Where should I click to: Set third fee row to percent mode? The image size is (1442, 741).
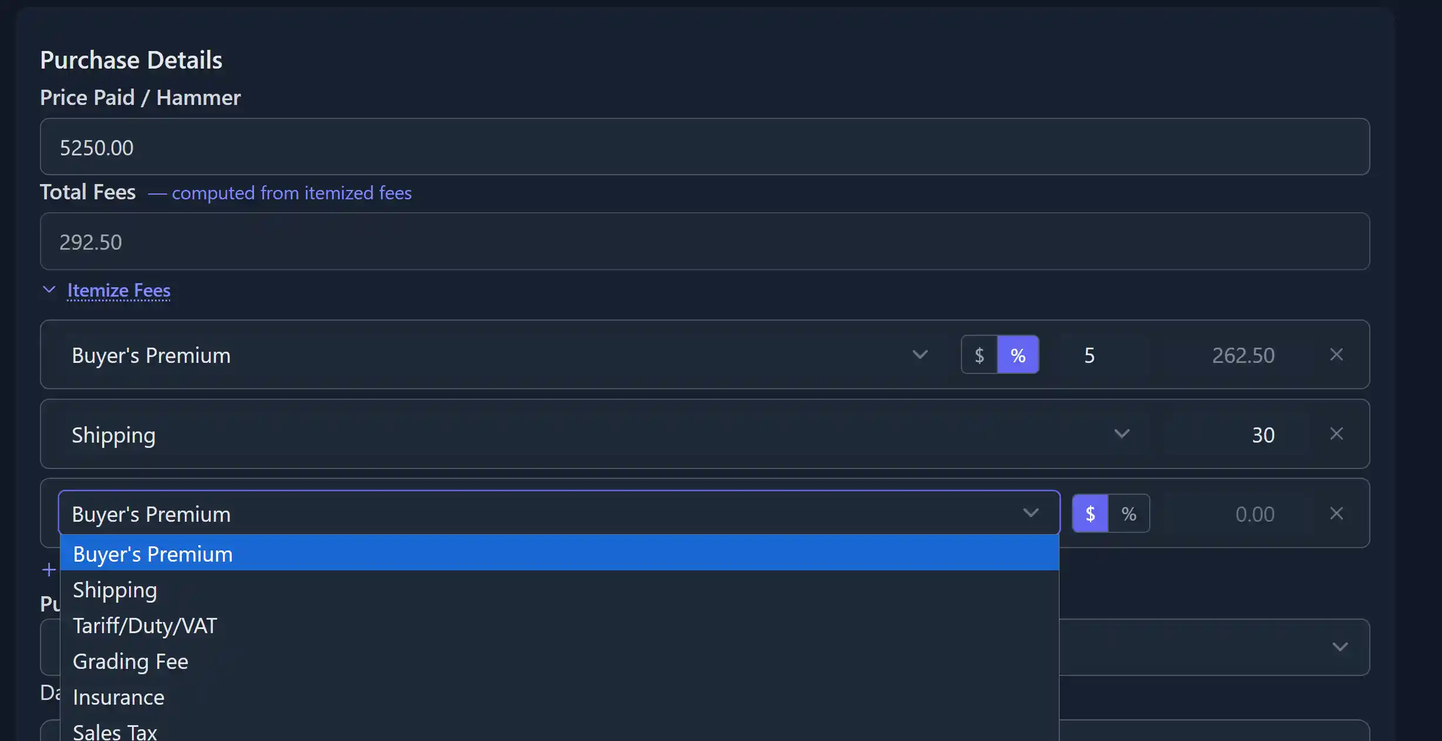[1129, 514]
